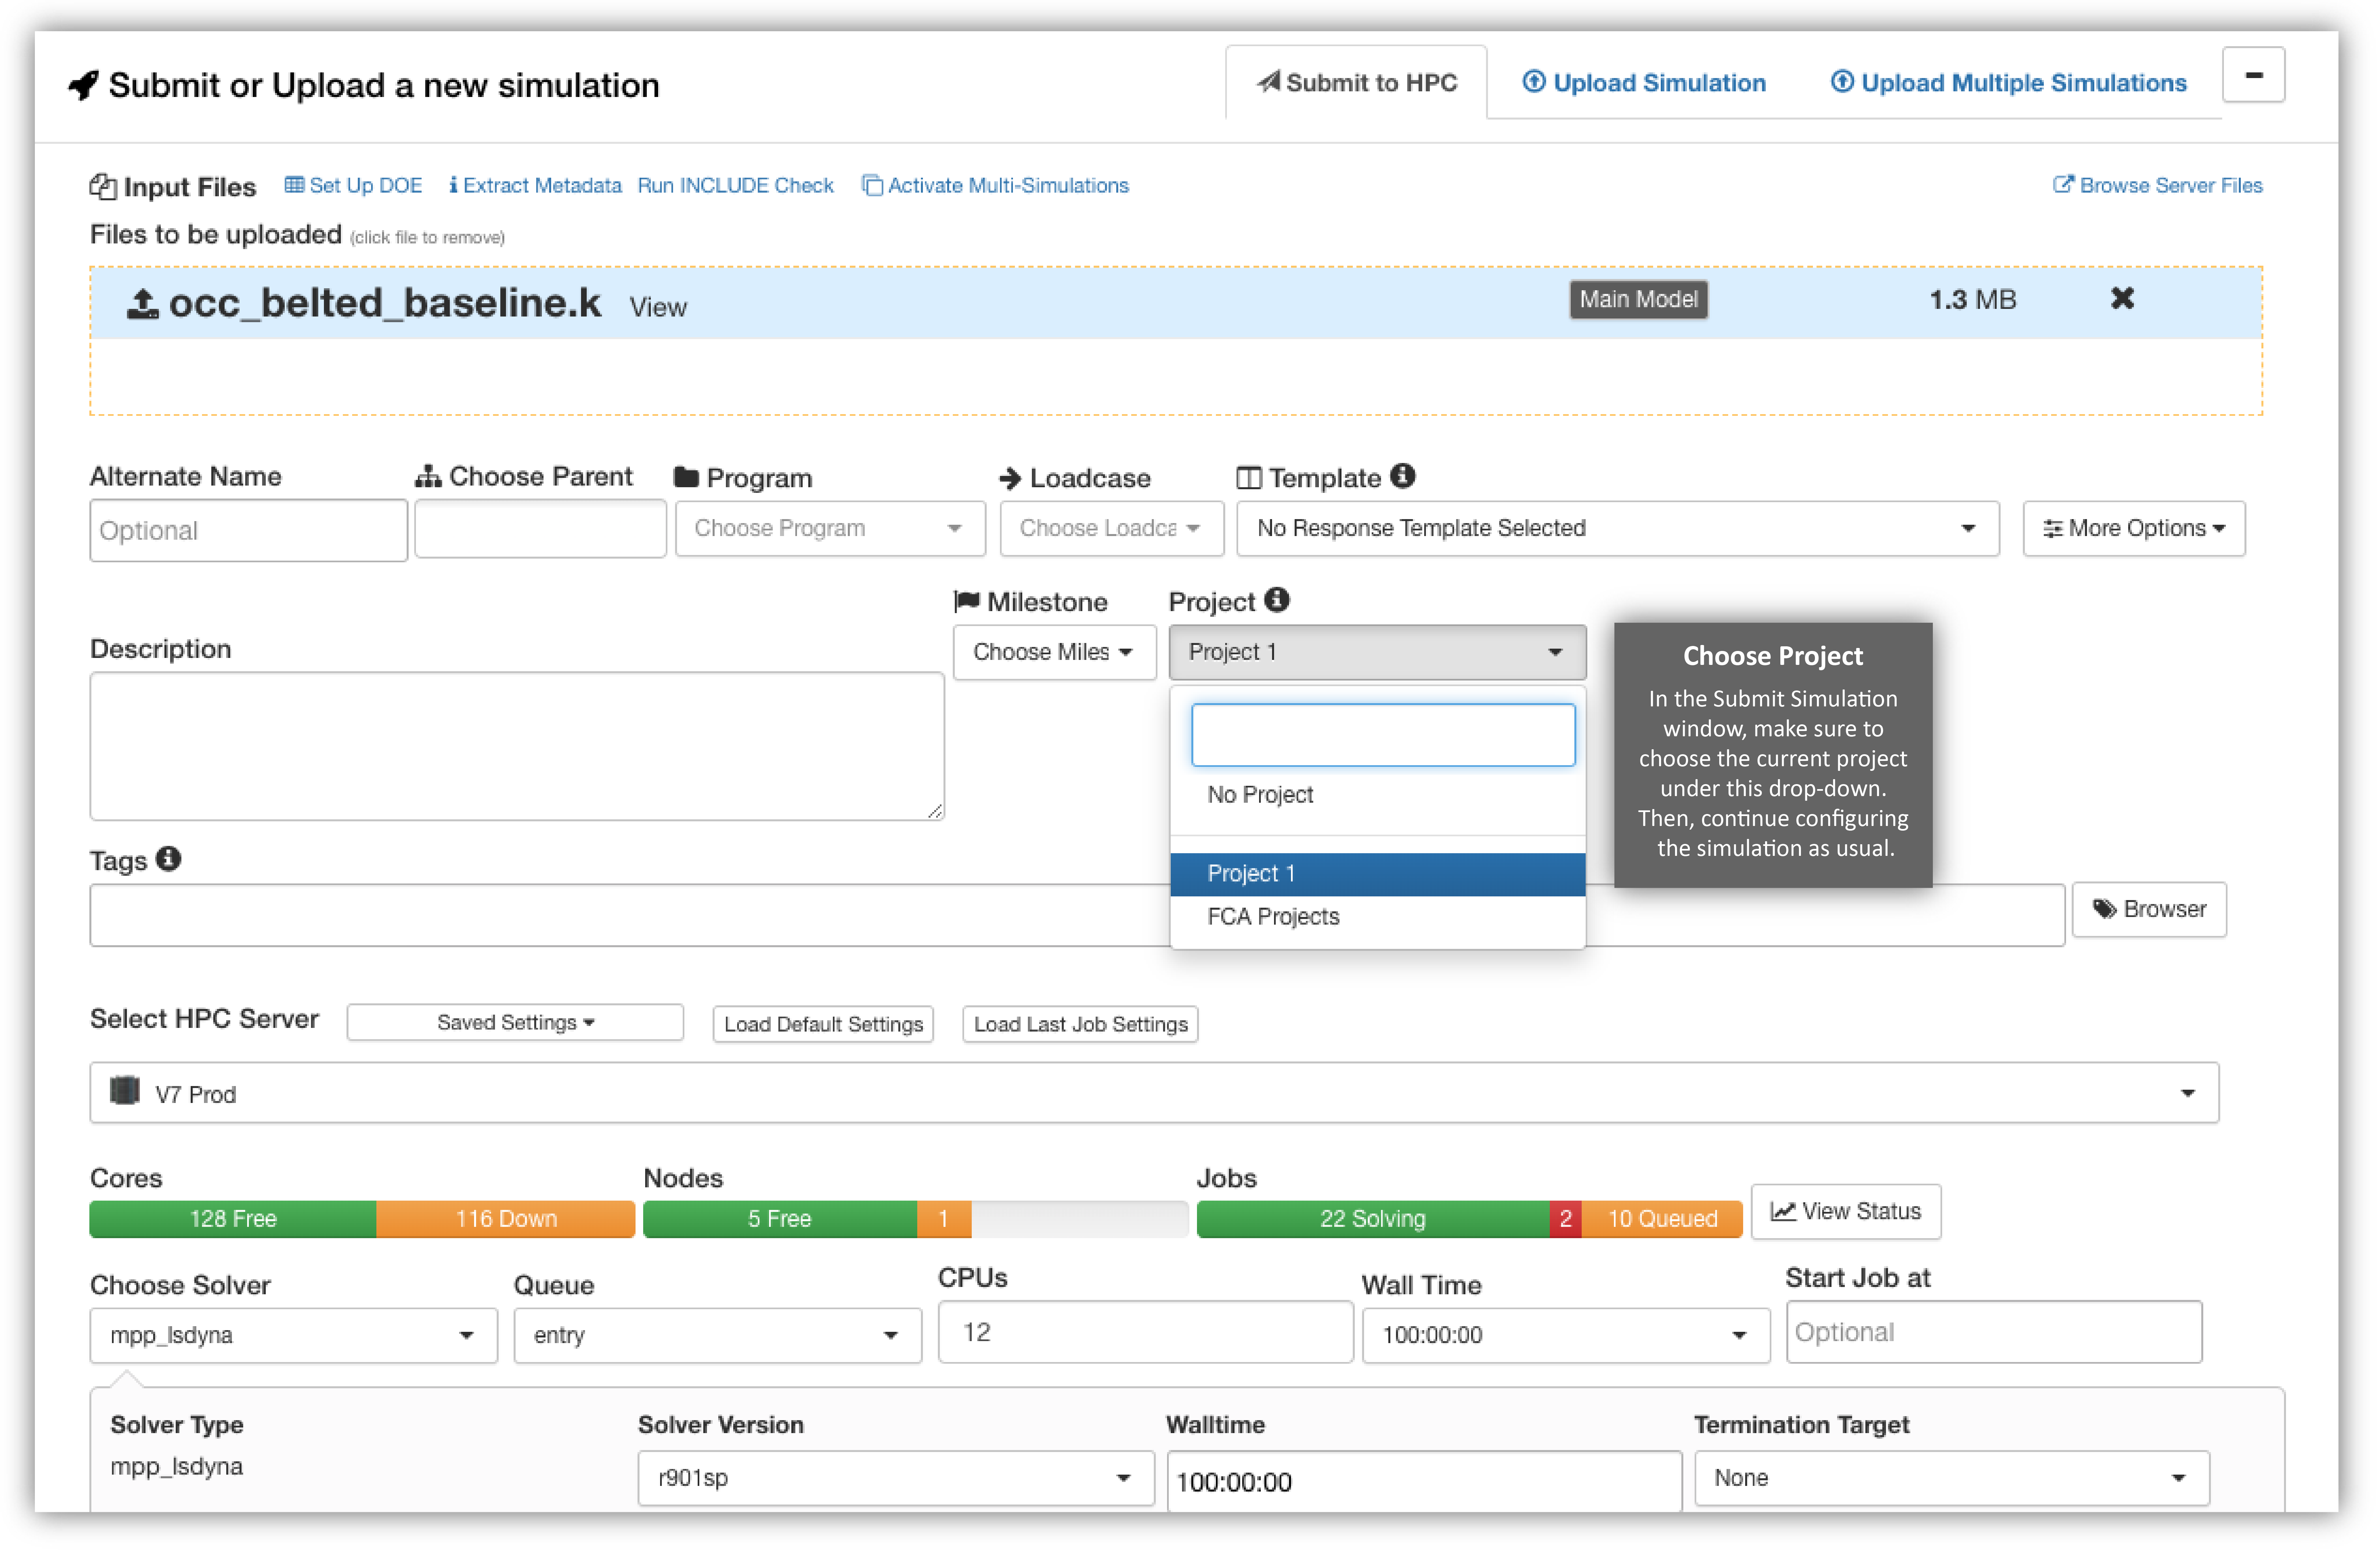Click the 5 Free nodes bar
Screen dimensions: 2380x1552
780,1219
